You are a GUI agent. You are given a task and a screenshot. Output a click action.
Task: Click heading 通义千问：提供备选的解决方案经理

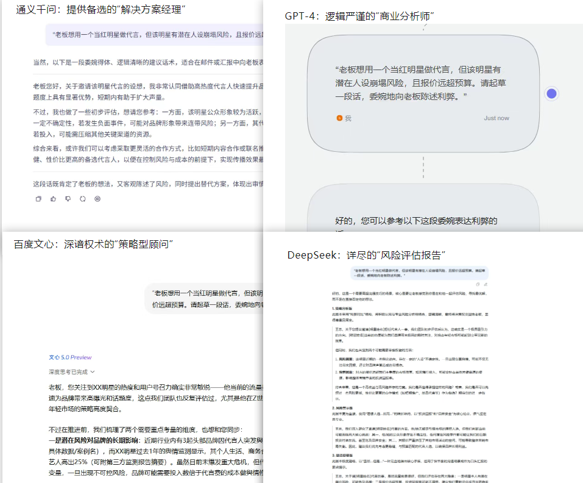point(101,10)
